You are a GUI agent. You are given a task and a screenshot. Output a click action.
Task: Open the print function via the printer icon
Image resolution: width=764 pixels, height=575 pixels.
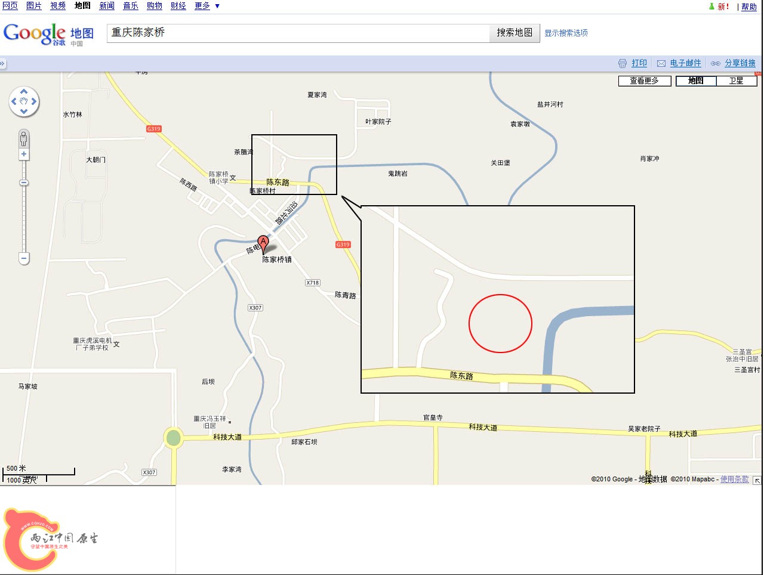623,63
